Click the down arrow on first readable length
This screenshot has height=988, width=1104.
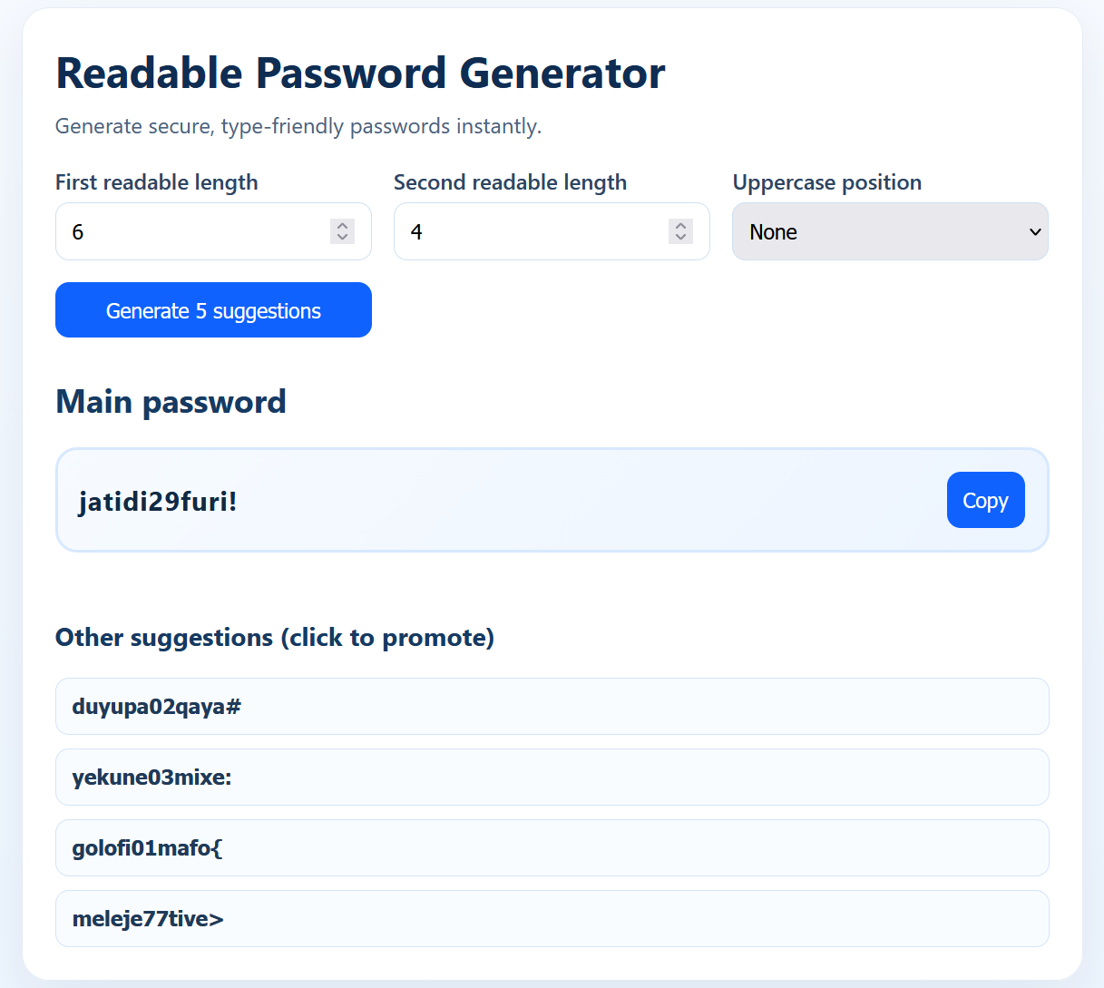[x=342, y=238]
